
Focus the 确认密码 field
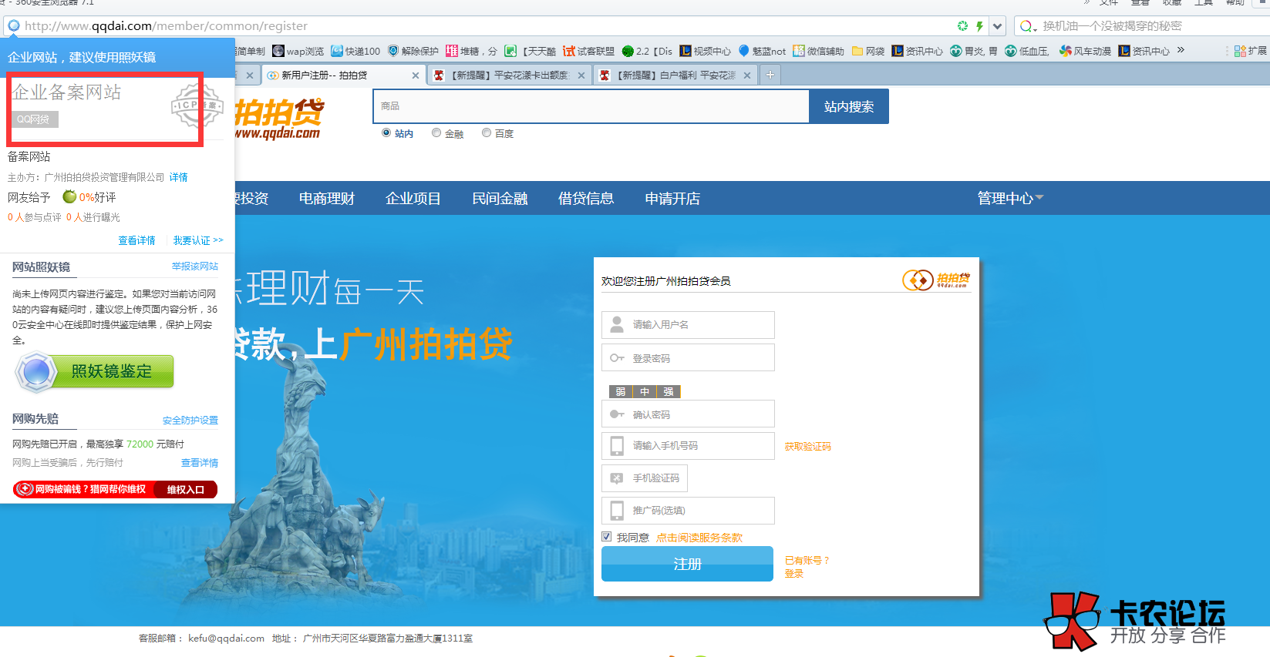pyautogui.click(x=688, y=414)
